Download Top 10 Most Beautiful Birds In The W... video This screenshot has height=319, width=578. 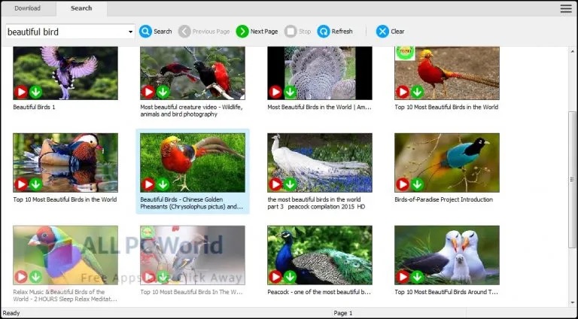click(163, 277)
